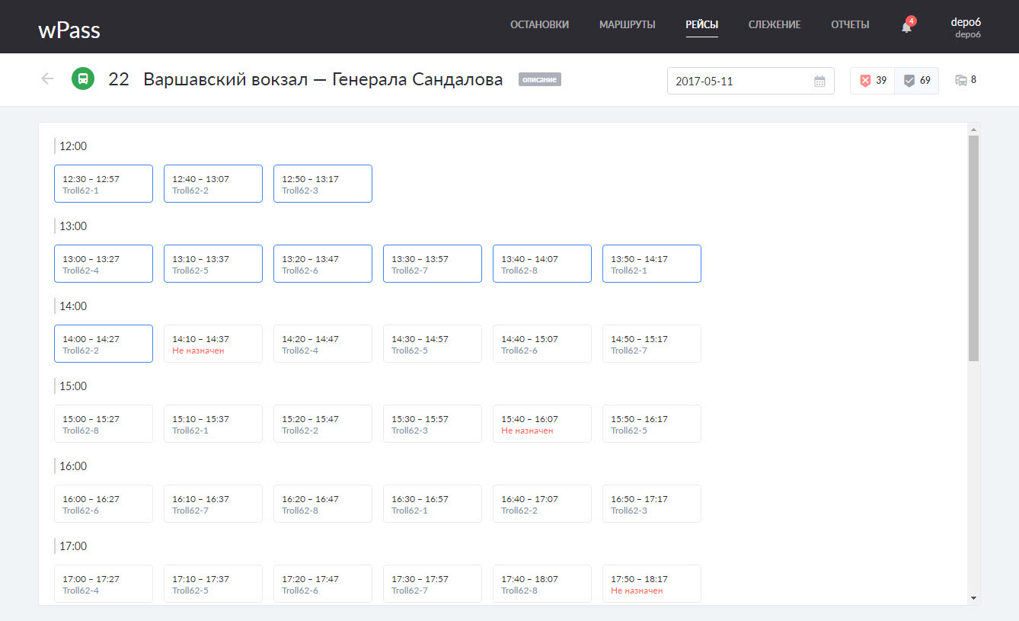Switch to the Маршруты tab
This screenshot has height=621, width=1019.
627,25
